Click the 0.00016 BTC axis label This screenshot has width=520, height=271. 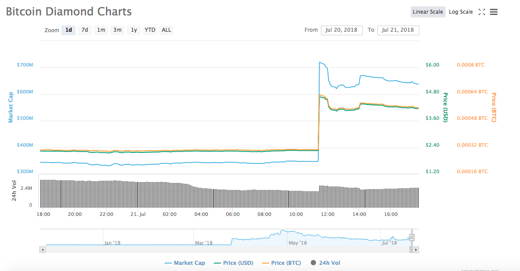click(472, 171)
